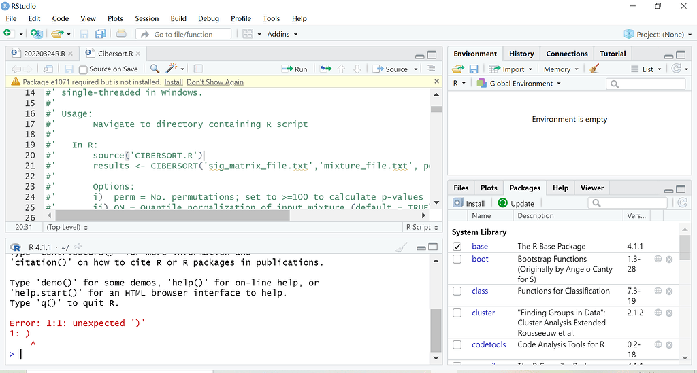Click the Compile Report notebook icon
The width and height of the screenshot is (697, 373).
[x=198, y=69]
